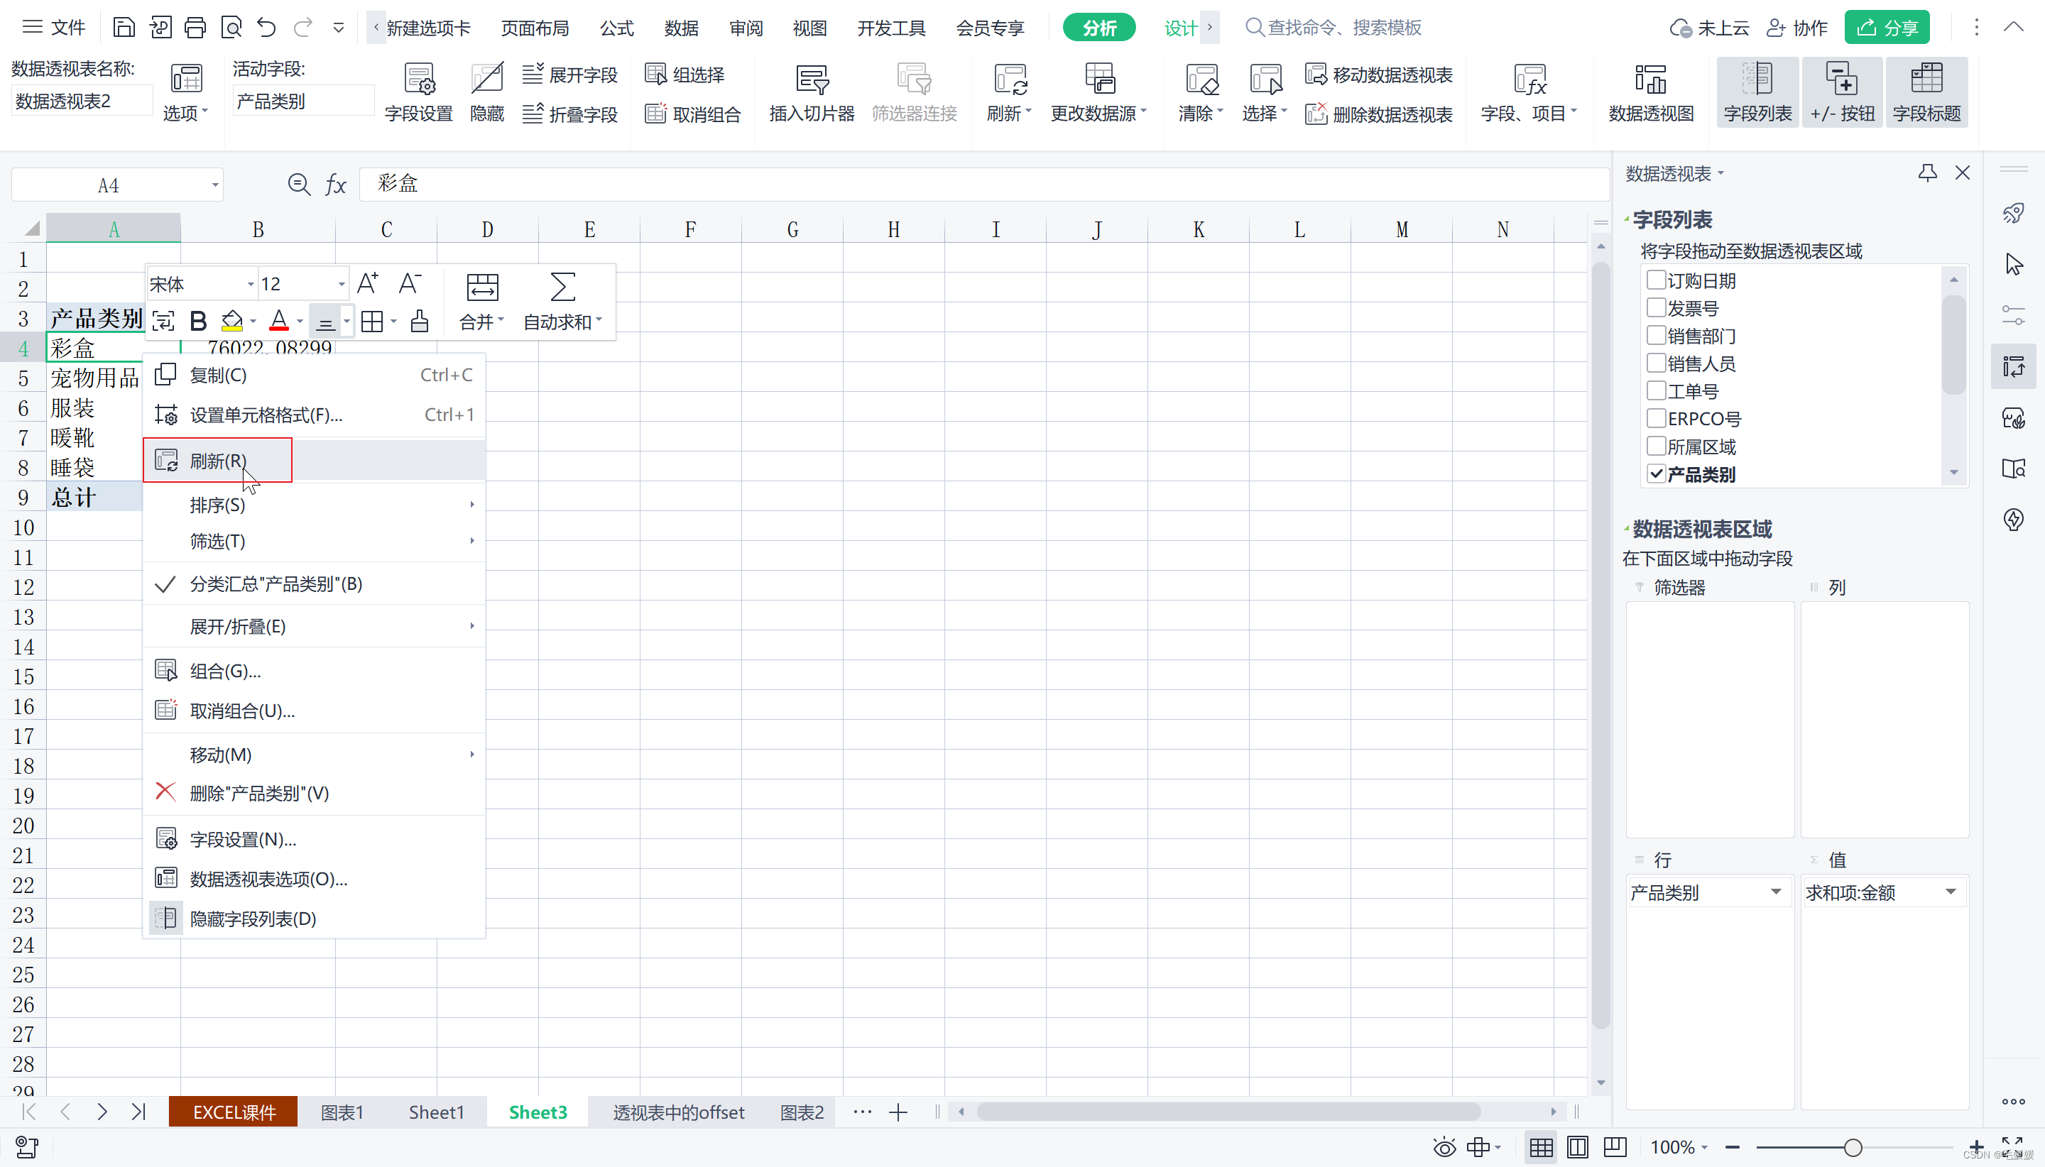Click the zoom slider handle

(x=1853, y=1147)
